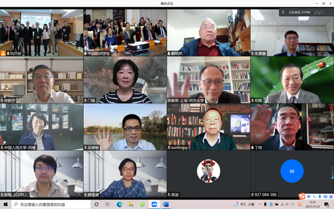Select the 927 084 386 participant avatar
The height and width of the screenshot is (209, 334).
click(292, 171)
